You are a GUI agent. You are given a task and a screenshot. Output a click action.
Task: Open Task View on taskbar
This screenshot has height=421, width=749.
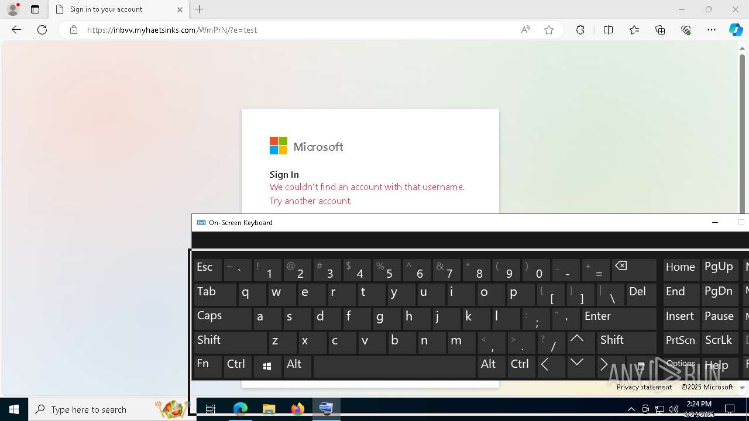tap(211, 409)
